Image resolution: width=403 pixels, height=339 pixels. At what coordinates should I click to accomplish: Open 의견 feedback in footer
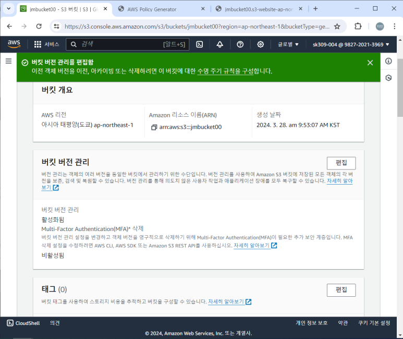tap(55, 323)
